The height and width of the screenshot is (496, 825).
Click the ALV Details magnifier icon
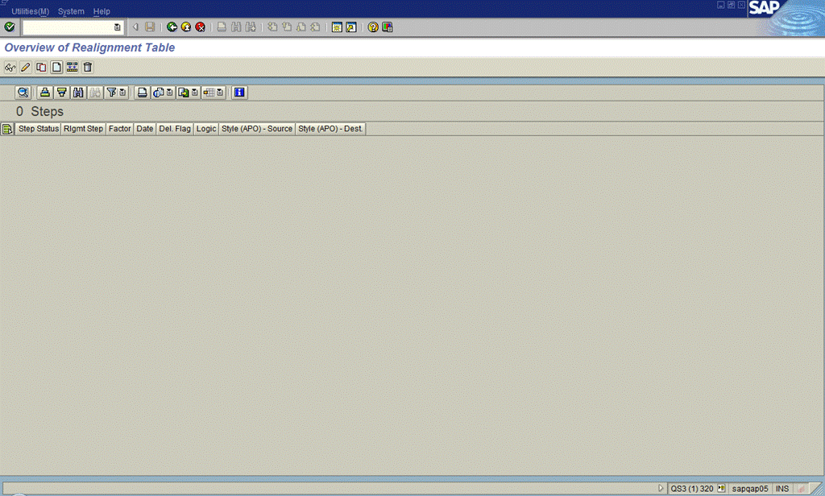click(23, 93)
